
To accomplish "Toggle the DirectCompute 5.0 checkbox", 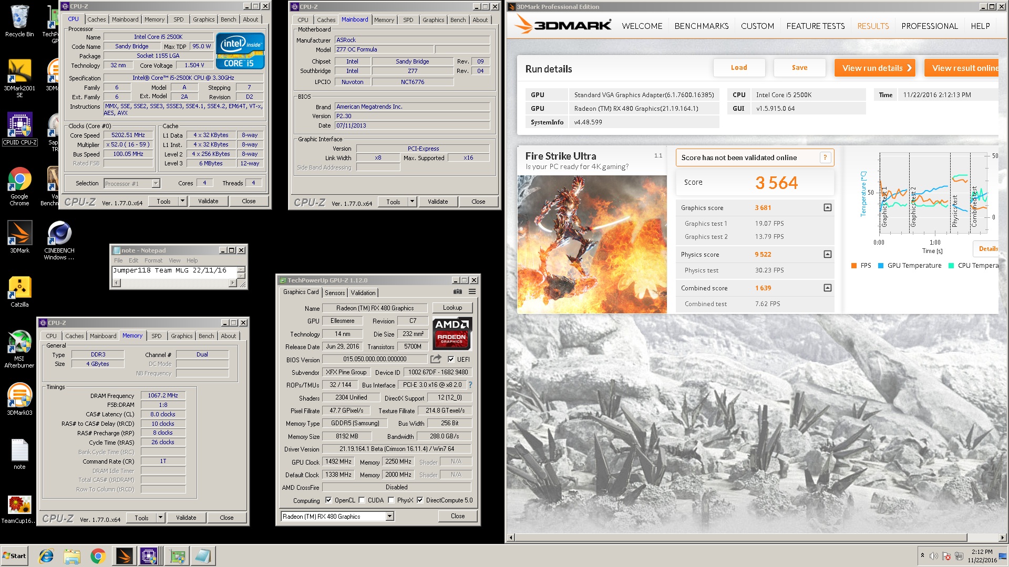I will [420, 500].
